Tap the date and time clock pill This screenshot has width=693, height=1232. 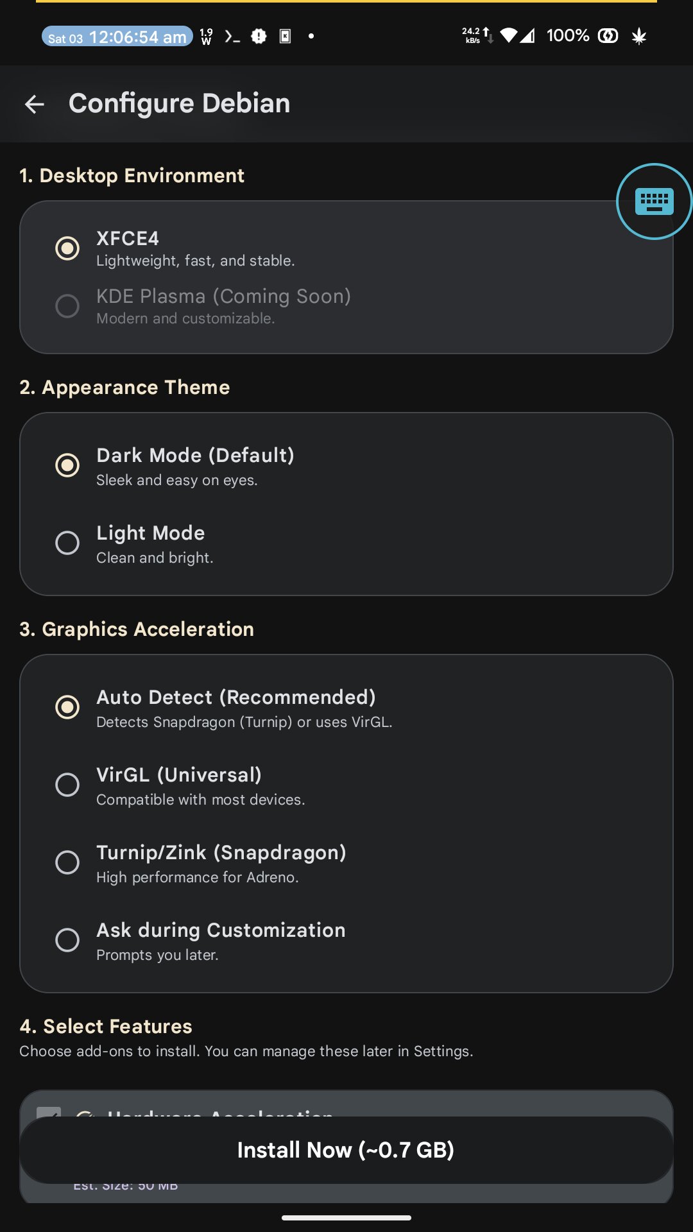coord(117,37)
